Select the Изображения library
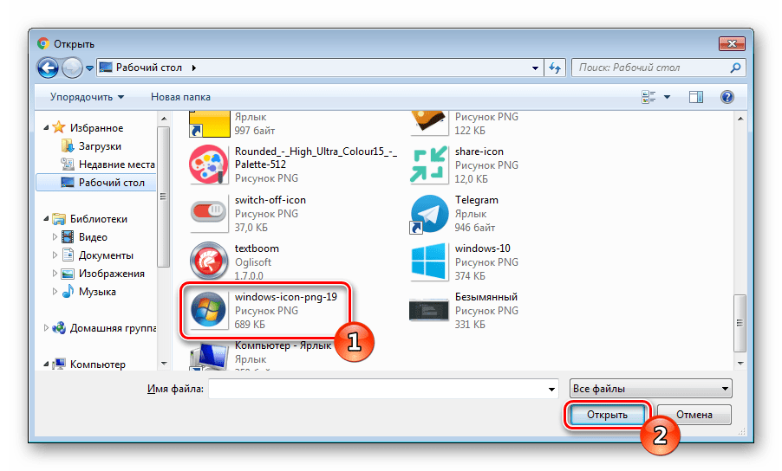Image resolution: width=782 pixels, height=471 pixels. (x=111, y=274)
